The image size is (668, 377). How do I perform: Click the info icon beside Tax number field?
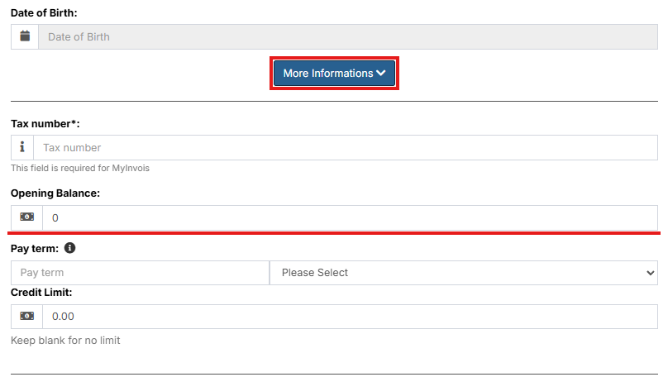(22, 147)
